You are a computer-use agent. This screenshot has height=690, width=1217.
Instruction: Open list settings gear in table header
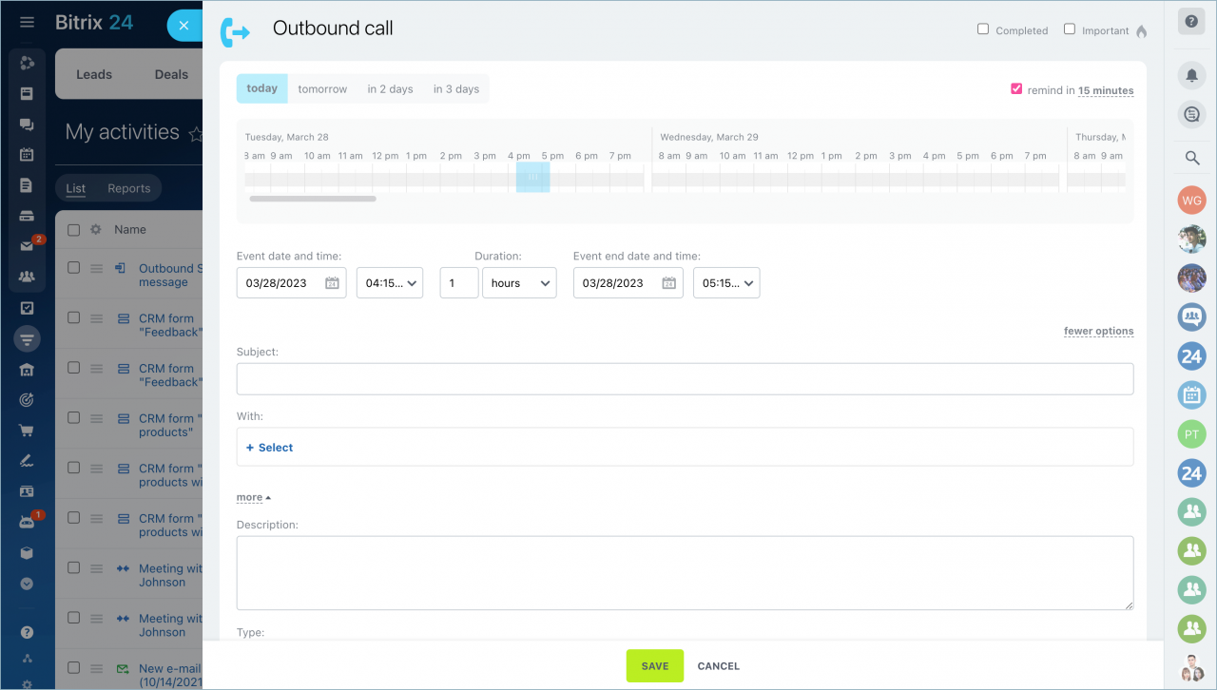point(95,229)
